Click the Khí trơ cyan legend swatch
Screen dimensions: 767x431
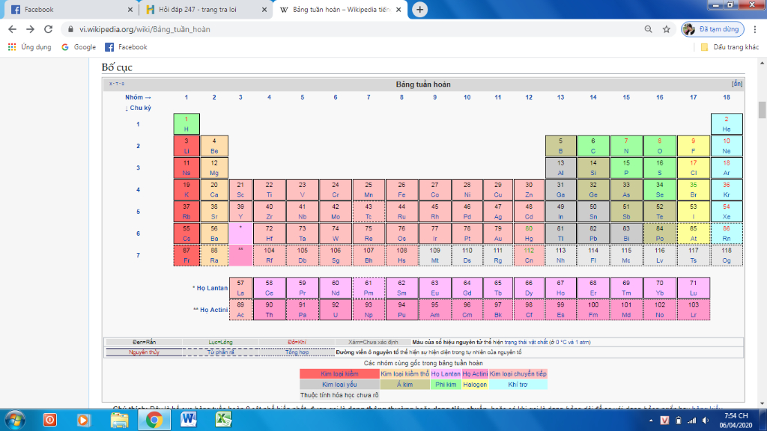[518, 385]
